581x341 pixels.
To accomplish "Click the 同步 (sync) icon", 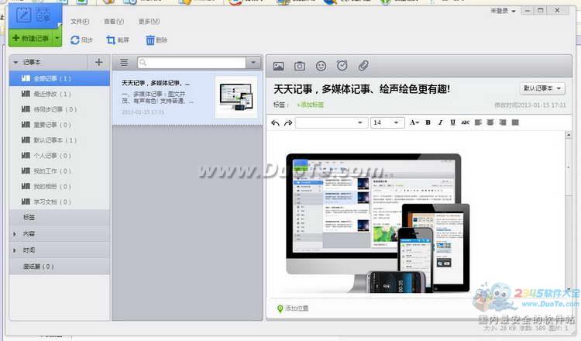I will pyautogui.click(x=75, y=40).
